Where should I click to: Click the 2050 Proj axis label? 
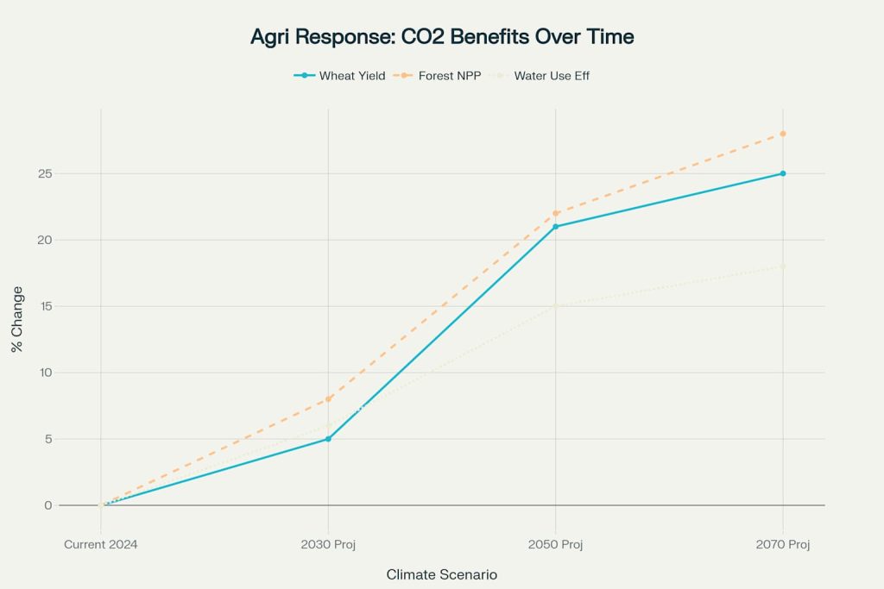coord(555,544)
